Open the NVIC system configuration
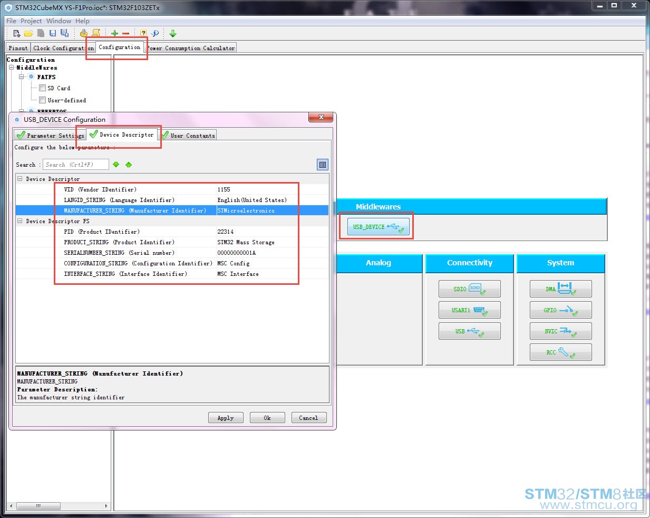 [560, 331]
